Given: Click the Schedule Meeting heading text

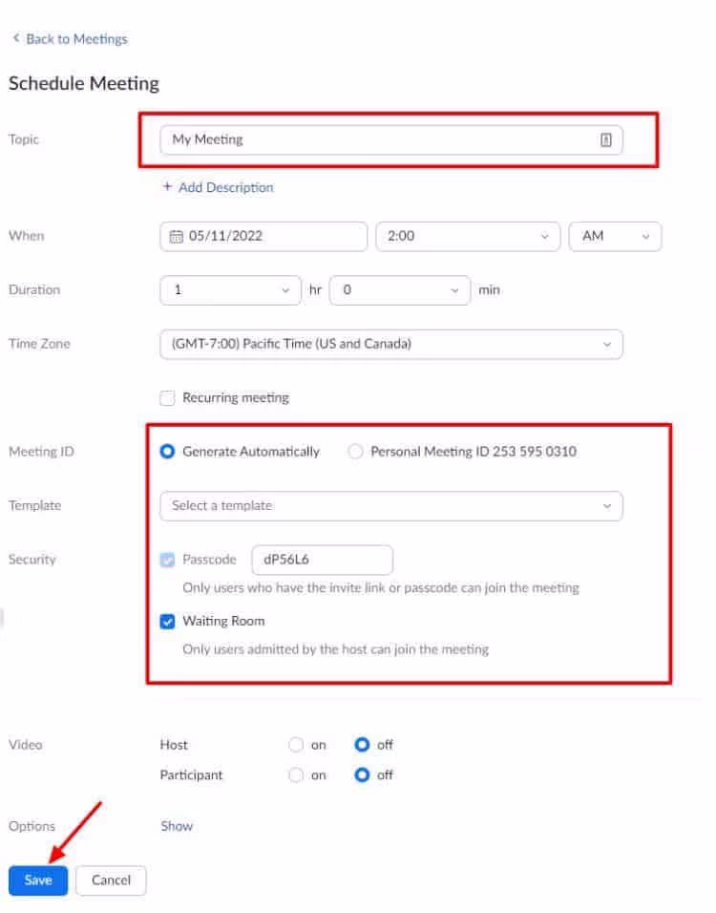Looking at the screenshot, I should (84, 83).
